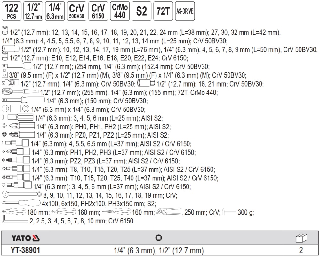Select the screwdriver icon beside 4x100
The height and width of the screenshot is (257, 320).
pyautogui.click(x=21, y=203)
